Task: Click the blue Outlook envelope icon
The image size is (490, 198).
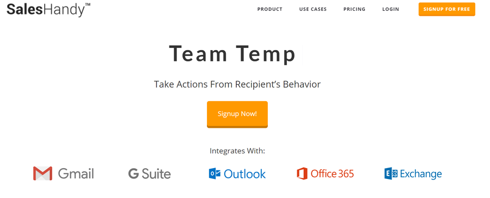Action: (215, 174)
